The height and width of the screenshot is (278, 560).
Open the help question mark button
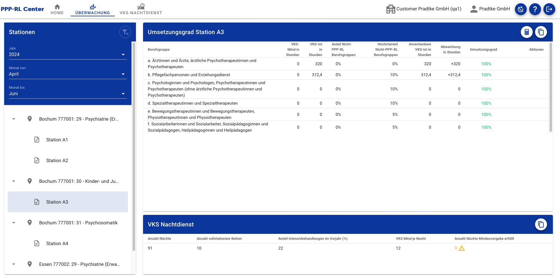535,9
